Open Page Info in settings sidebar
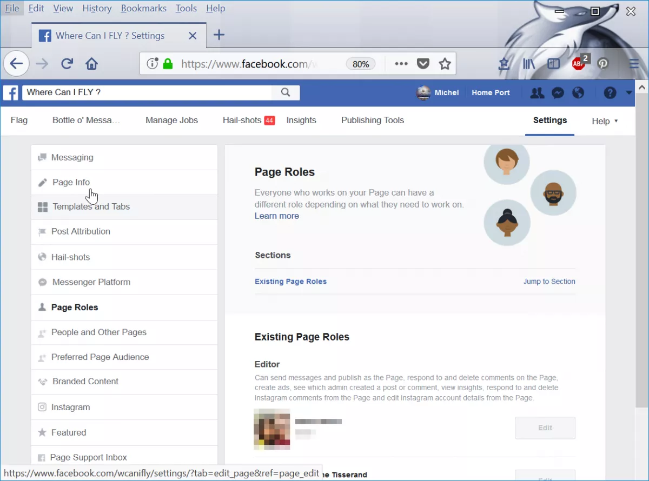The width and height of the screenshot is (649, 481). [124, 182]
